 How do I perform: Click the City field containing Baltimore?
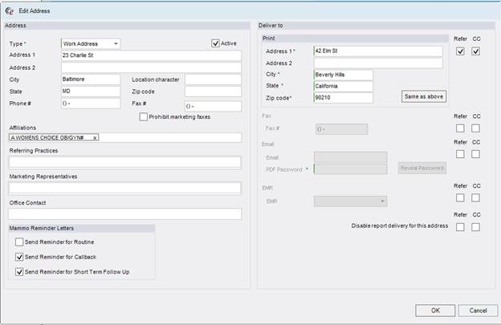[x=91, y=79]
